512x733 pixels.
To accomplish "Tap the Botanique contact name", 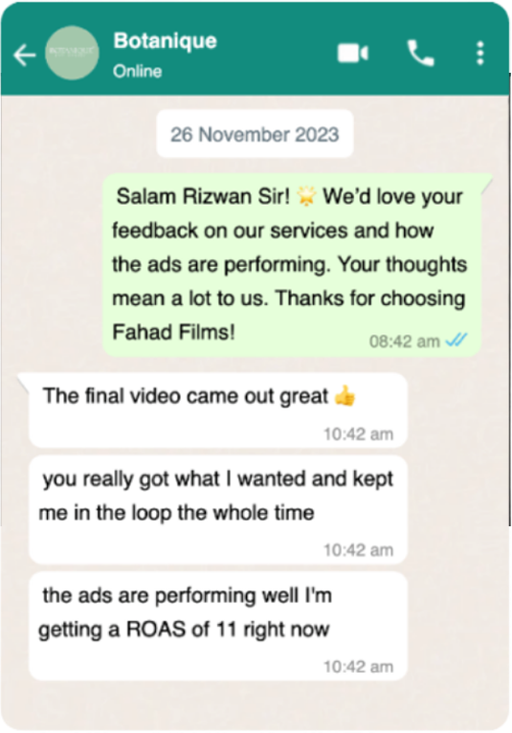I will point(165,41).
